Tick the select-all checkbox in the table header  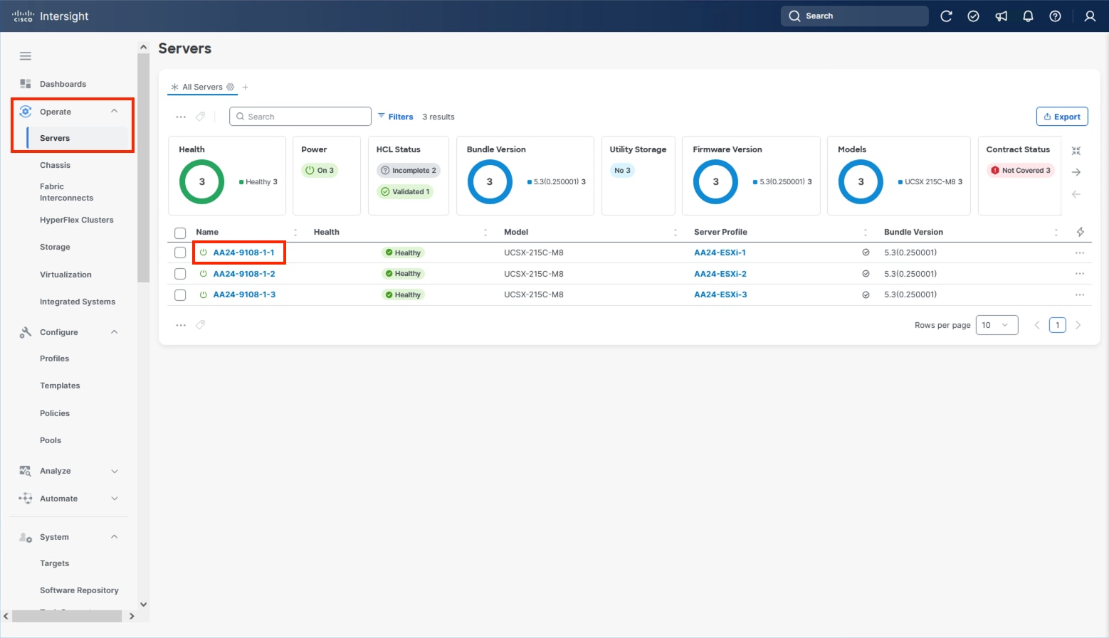coord(180,233)
